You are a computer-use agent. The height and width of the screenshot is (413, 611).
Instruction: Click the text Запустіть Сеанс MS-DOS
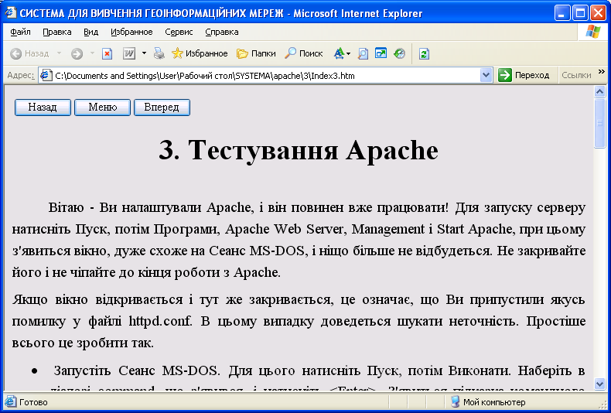pos(135,370)
